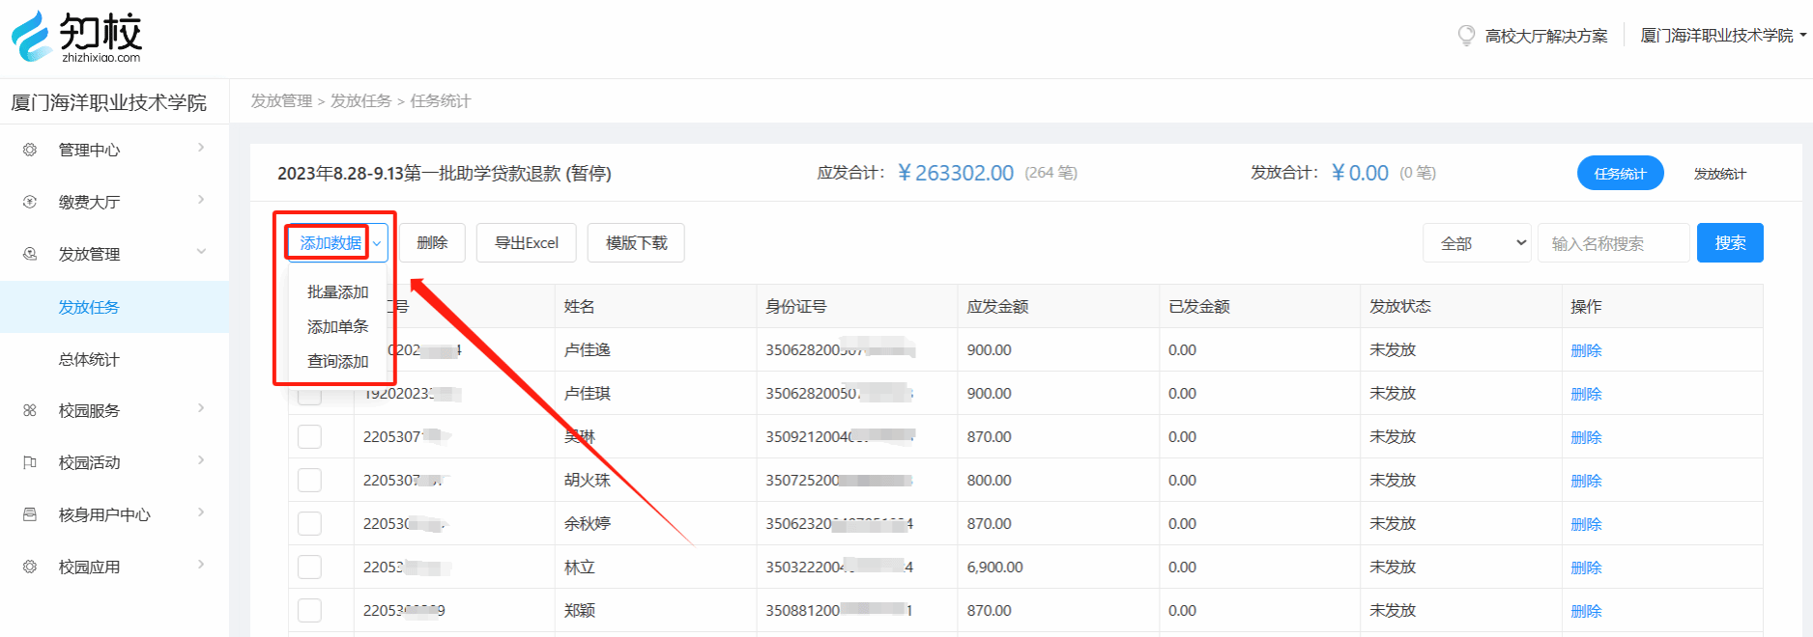Select the checkbox for 胡火珠's row
The height and width of the screenshot is (637, 1813).
309,480
